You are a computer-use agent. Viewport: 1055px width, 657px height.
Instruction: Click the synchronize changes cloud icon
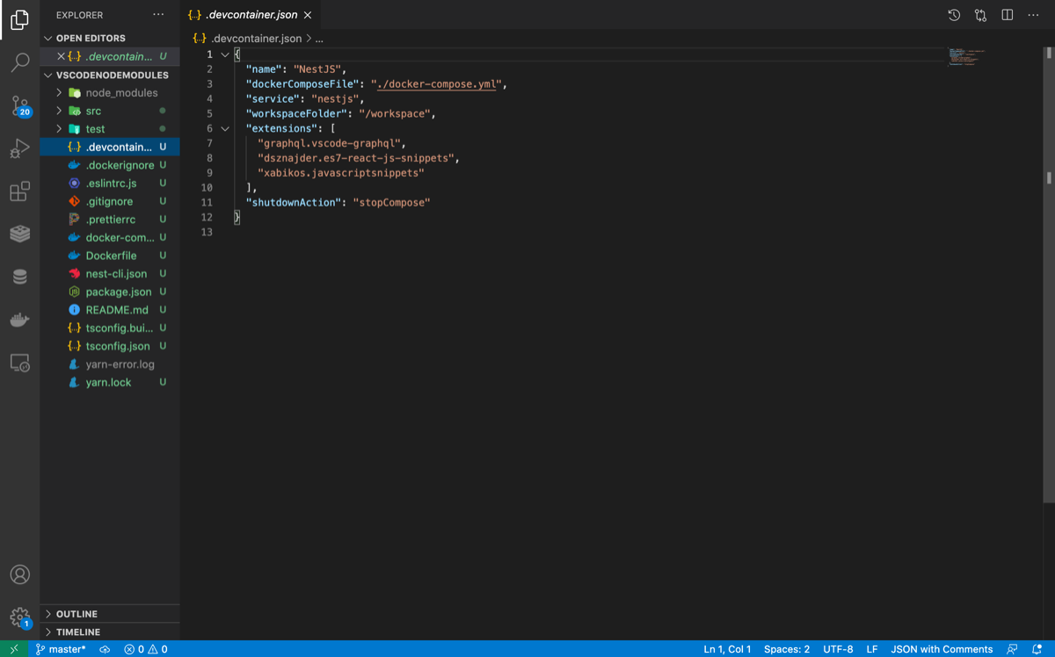(105, 649)
